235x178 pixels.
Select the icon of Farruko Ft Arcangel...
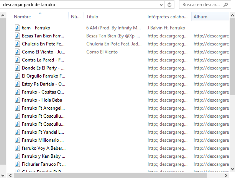coord(17,108)
